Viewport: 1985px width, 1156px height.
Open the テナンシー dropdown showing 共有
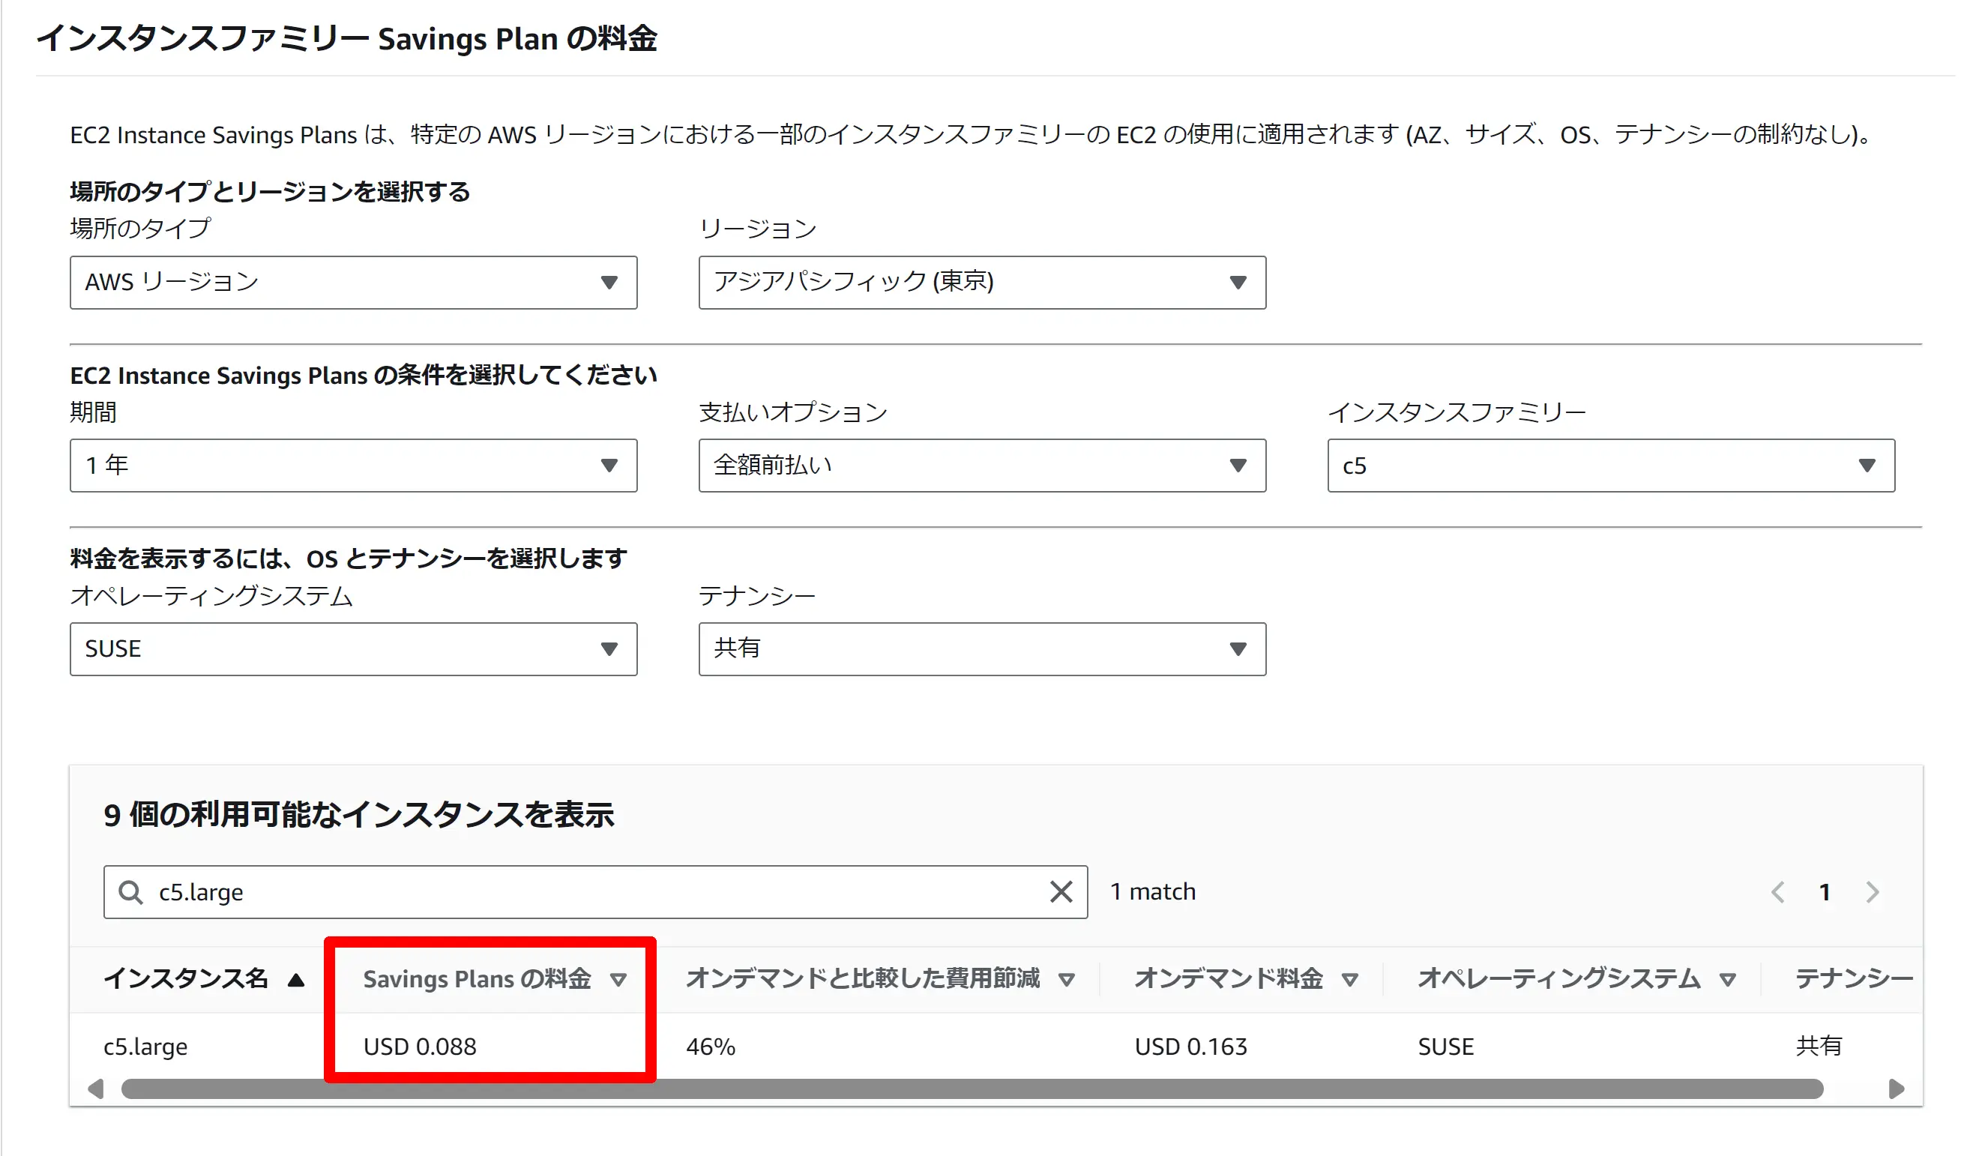point(982,649)
